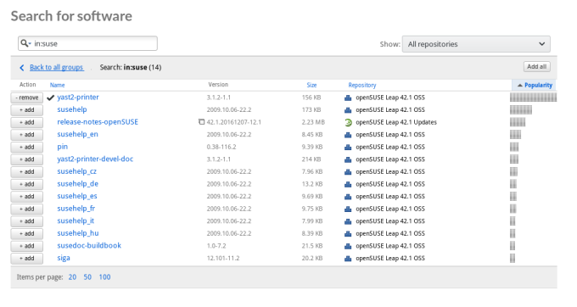Screen dimensions: 577x307
Task: Click version text 12.101-11.2
Action: pyautogui.click(x=223, y=259)
